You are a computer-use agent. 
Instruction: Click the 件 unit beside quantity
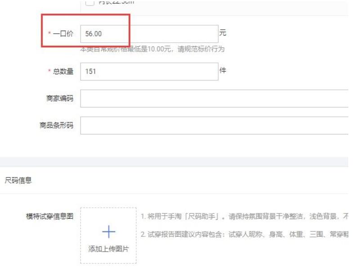[x=222, y=71]
